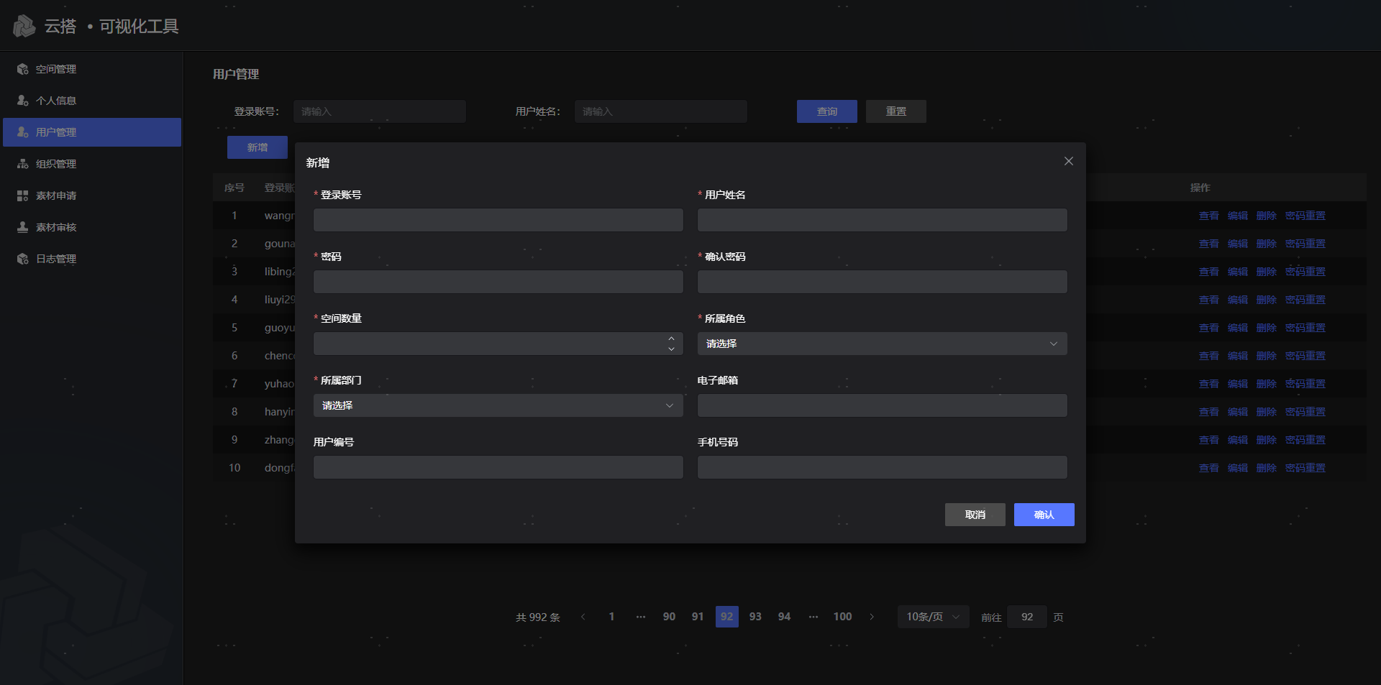Image resolution: width=1381 pixels, height=685 pixels.
Task: Click the 素材审核 icon in sidebar
Action: click(23, 227)
